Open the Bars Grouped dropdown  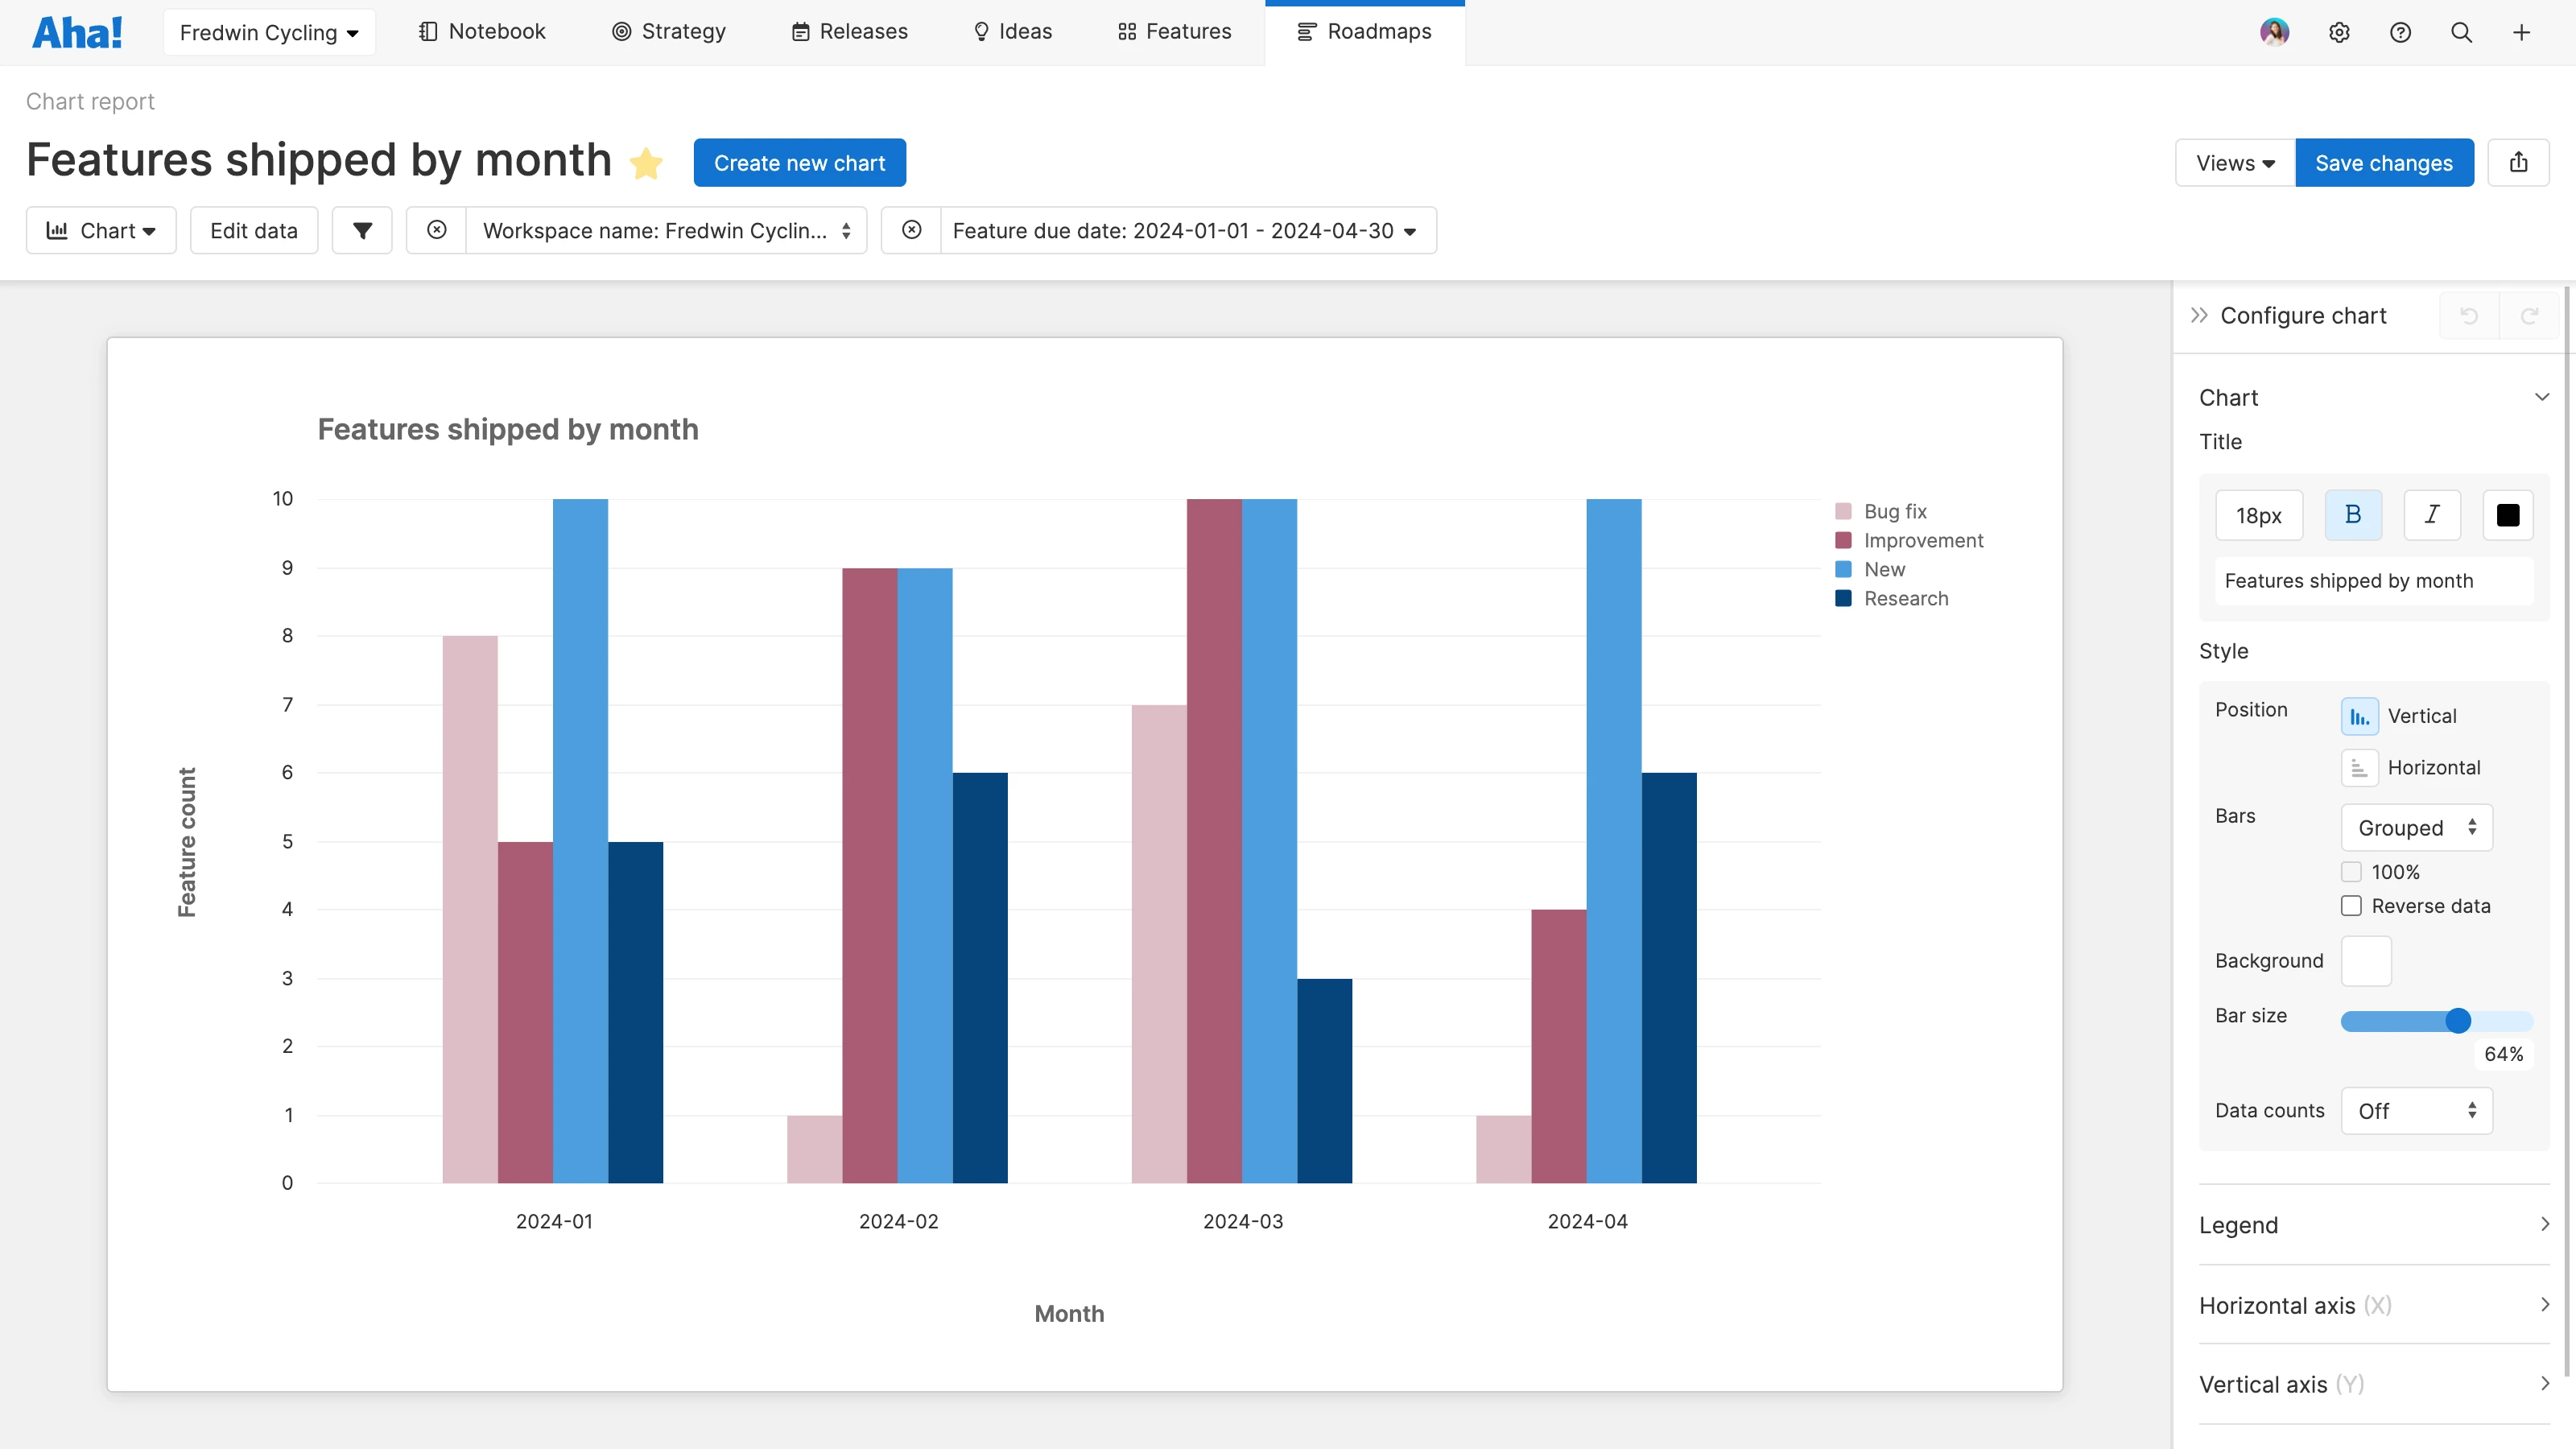pos(2416,827)
